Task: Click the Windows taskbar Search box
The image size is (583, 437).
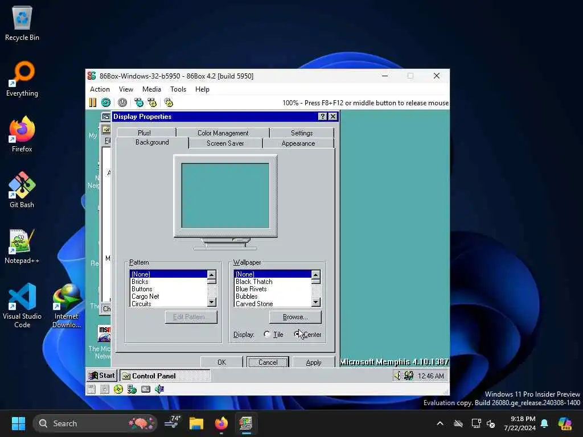Action: tap(95, 423)
